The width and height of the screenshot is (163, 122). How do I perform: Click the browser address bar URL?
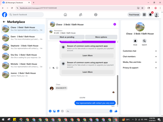(38, 8)
